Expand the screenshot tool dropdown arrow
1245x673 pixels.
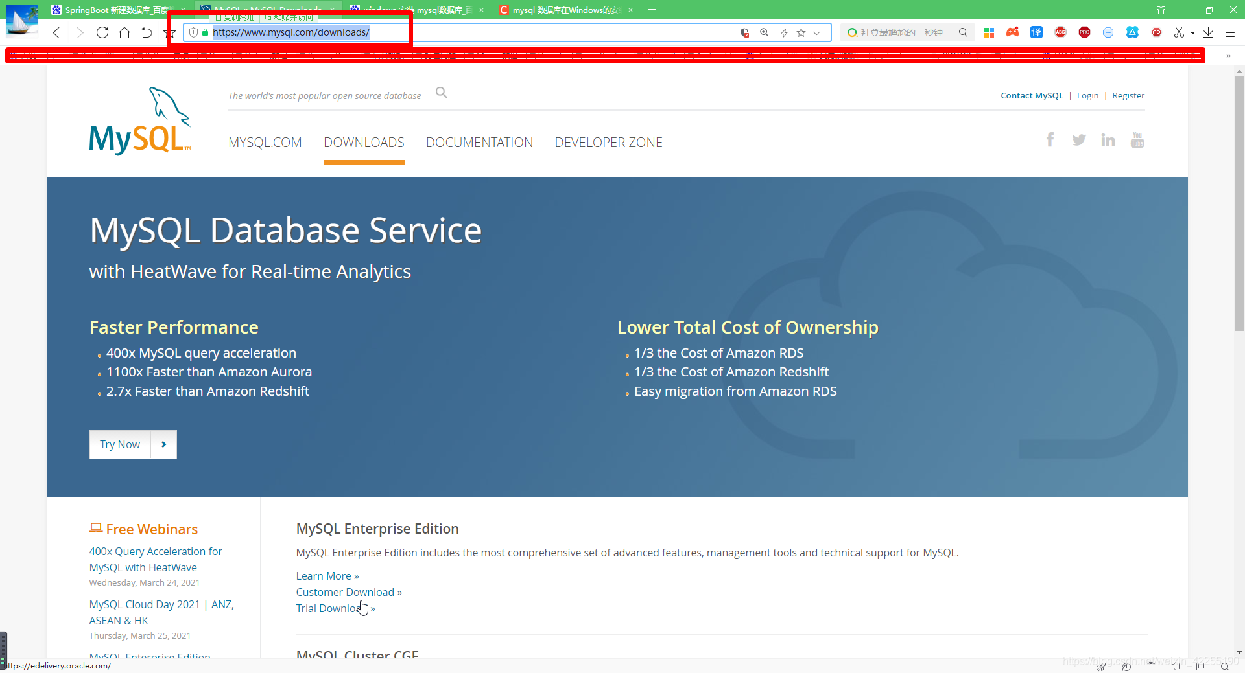(1192, 33)
